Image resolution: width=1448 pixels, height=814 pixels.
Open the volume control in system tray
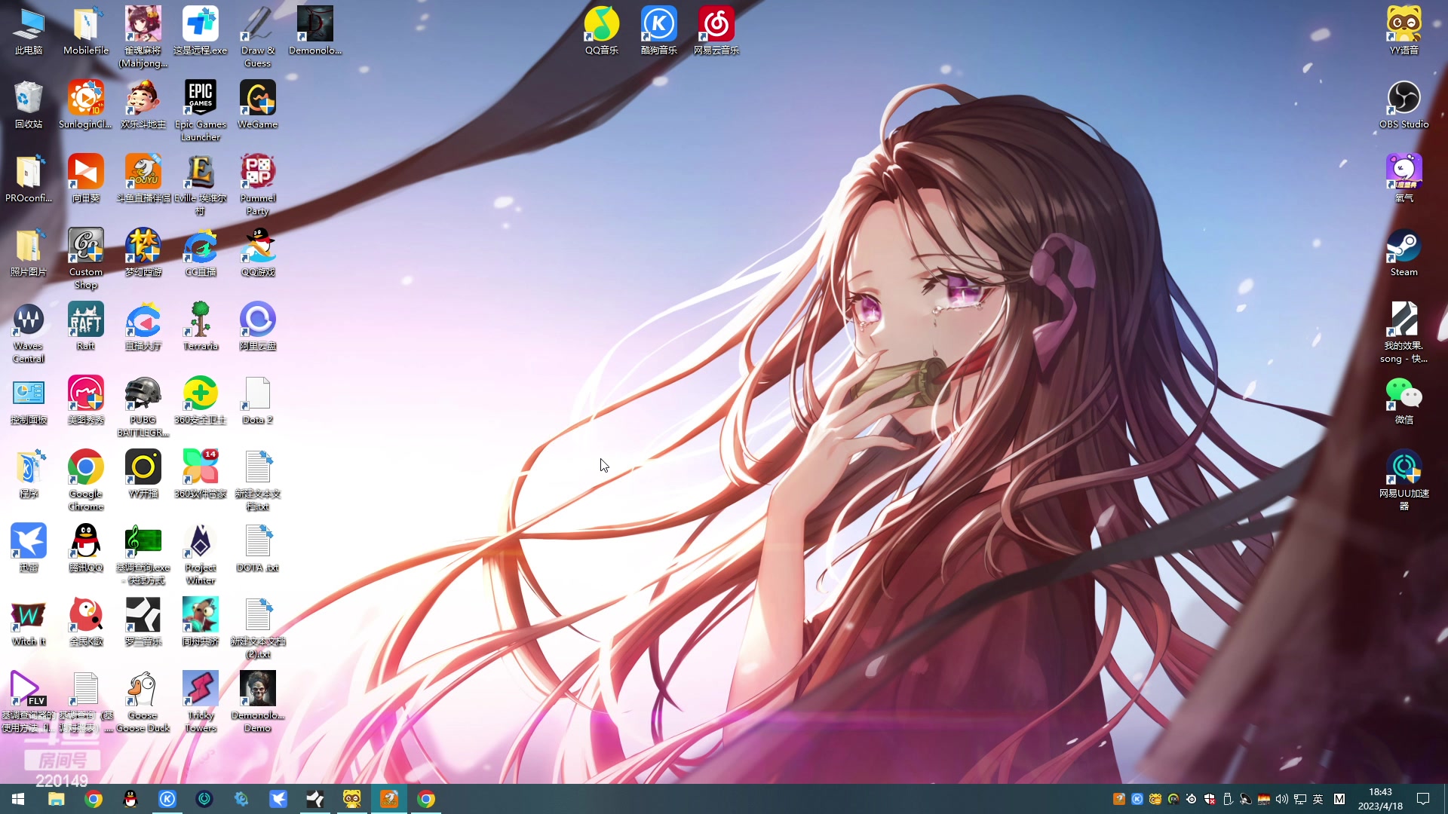(x=1281, y=799)
